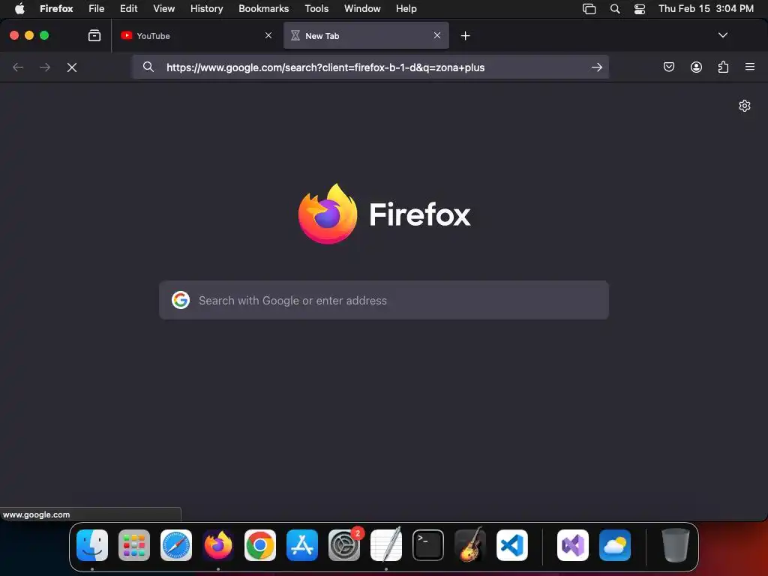Open App Store from the dock
This screenshot has height=576, width=768.
click(302, 544)
